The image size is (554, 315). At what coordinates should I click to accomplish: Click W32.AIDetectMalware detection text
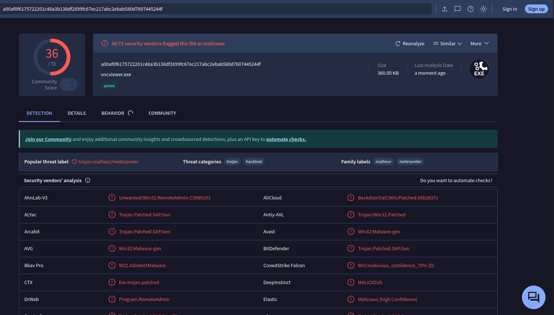click(142, 265)
